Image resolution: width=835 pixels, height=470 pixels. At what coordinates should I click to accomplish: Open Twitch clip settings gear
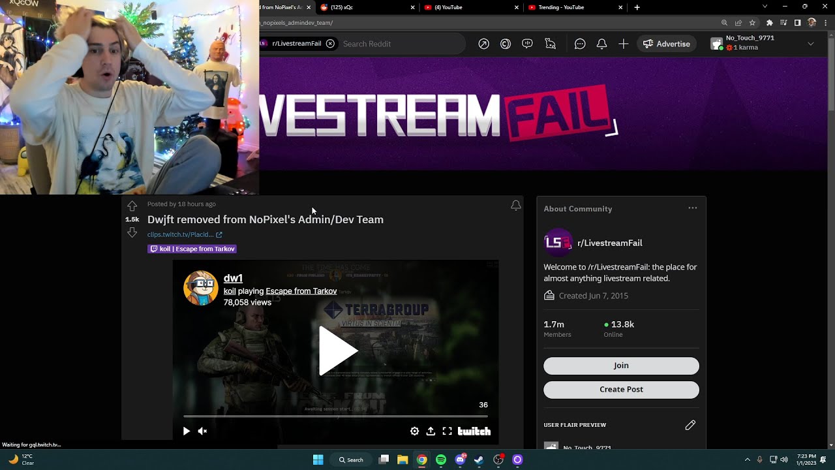pyautogui.click(x=414, y=431)
